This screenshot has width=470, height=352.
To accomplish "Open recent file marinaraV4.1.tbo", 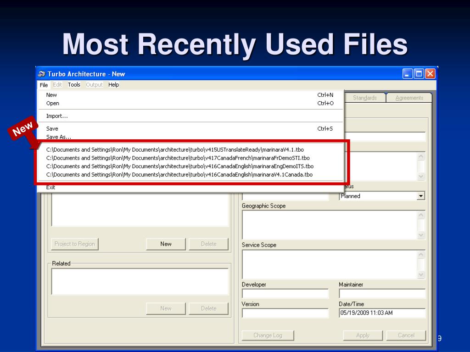I will [190, 150].
